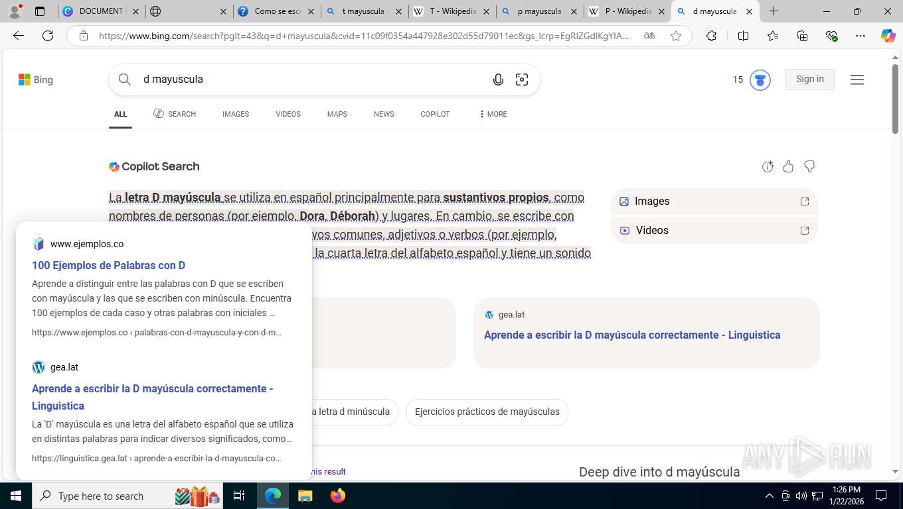
Task: Open the Favorites list icon
Action: tap(773, 36)
